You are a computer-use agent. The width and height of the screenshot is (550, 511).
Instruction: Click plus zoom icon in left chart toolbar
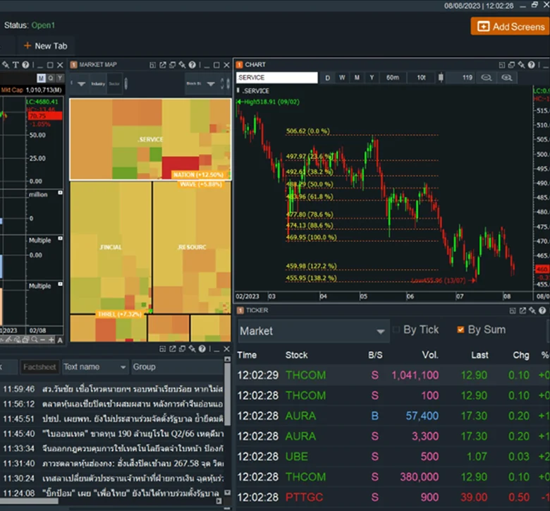pyautogui.click(x=51, y=339)
